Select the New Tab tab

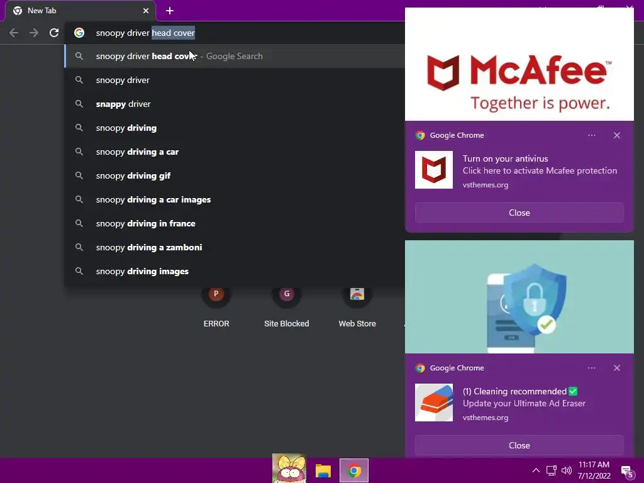tap(80, 11)
